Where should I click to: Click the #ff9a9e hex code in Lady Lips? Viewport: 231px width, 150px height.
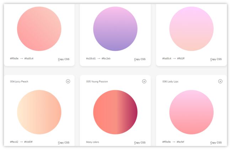pyautogui.click(x=166, y=142)
